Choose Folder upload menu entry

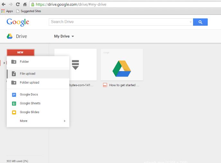[30, 82]
